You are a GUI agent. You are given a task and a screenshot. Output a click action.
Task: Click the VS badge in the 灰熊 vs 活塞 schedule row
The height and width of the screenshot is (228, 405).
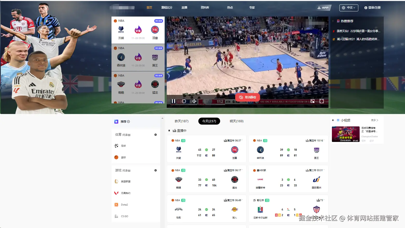tap(138, 30)
